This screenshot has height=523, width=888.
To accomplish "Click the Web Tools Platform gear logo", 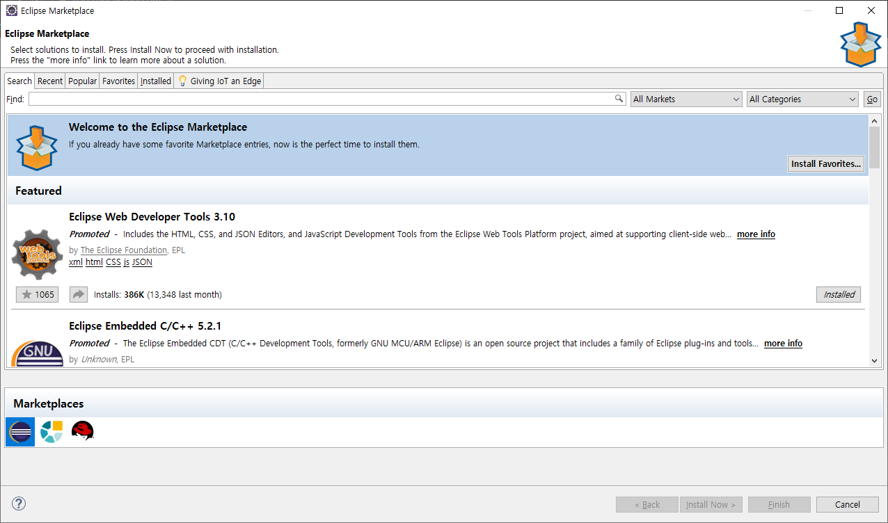I will tap(38, 254).
